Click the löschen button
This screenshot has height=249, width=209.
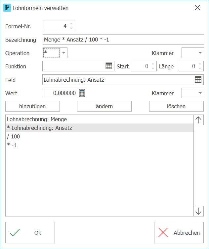[x=176, y=106]
